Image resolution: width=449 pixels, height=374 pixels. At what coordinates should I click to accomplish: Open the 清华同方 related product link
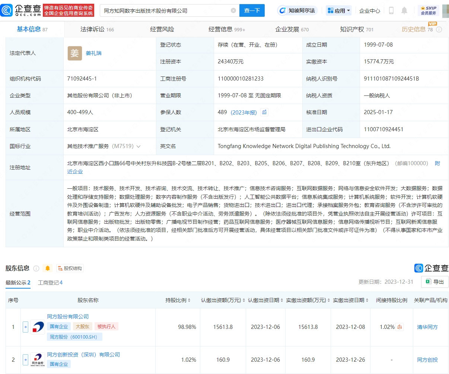click(427, 327)
